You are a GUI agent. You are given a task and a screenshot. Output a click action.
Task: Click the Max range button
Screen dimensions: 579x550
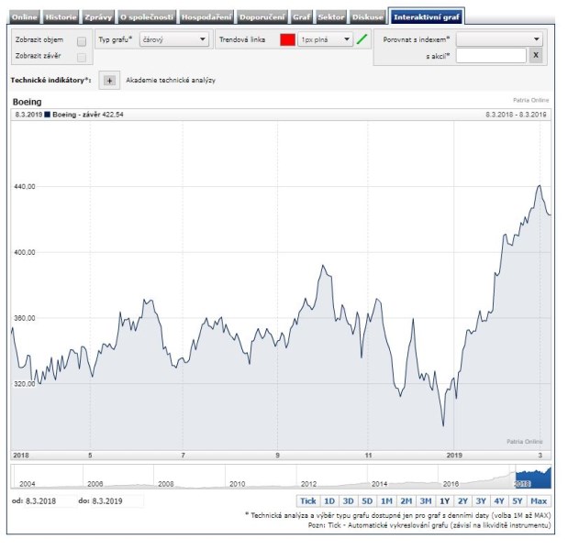click(540, 500)
